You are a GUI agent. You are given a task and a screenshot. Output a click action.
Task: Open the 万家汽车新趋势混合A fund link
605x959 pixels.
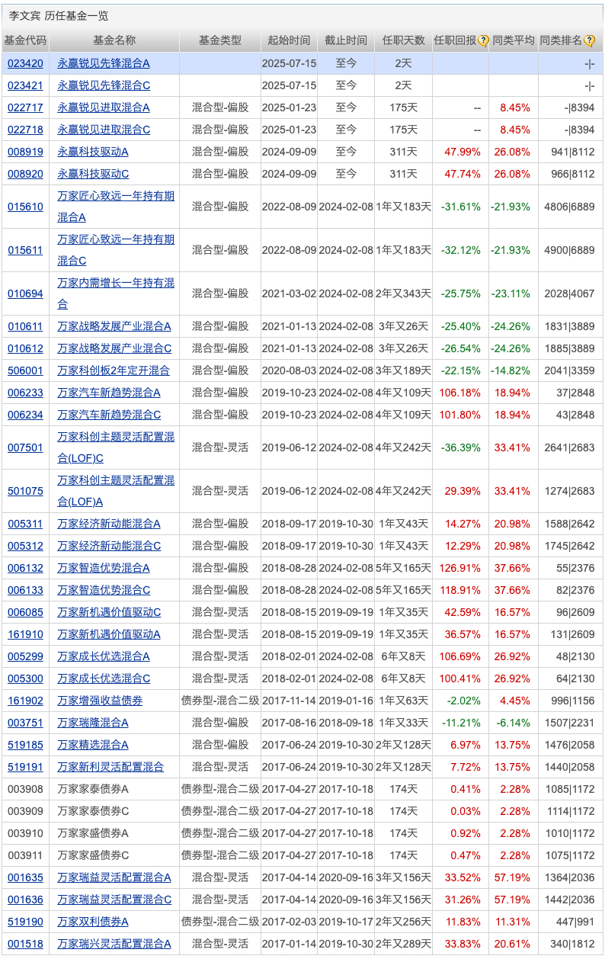(x=109, y=393)
